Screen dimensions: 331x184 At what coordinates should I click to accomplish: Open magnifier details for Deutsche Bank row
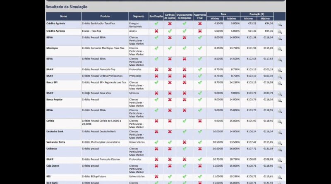(280, 132)
